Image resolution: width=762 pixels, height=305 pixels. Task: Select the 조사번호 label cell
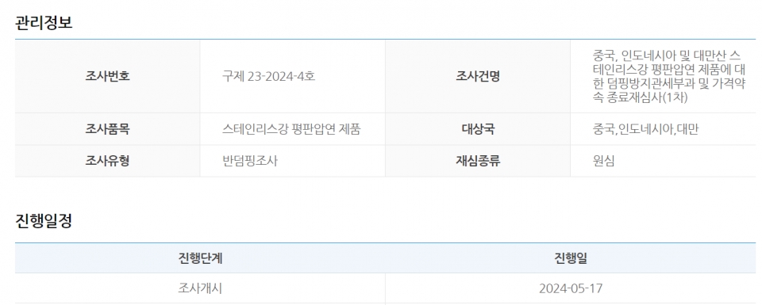107,76
